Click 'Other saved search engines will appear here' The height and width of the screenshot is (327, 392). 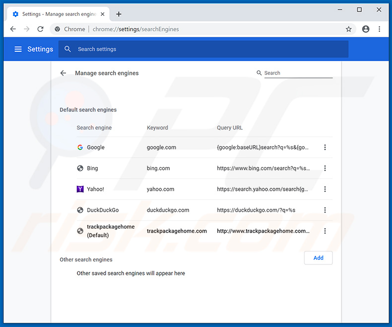pos(131,273)
